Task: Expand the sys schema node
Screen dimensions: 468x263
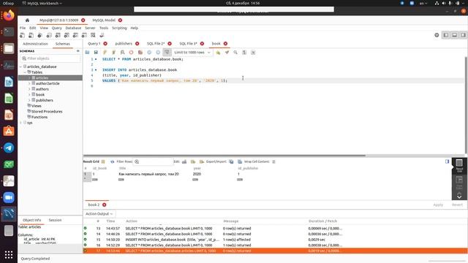Action: (21, 123)
